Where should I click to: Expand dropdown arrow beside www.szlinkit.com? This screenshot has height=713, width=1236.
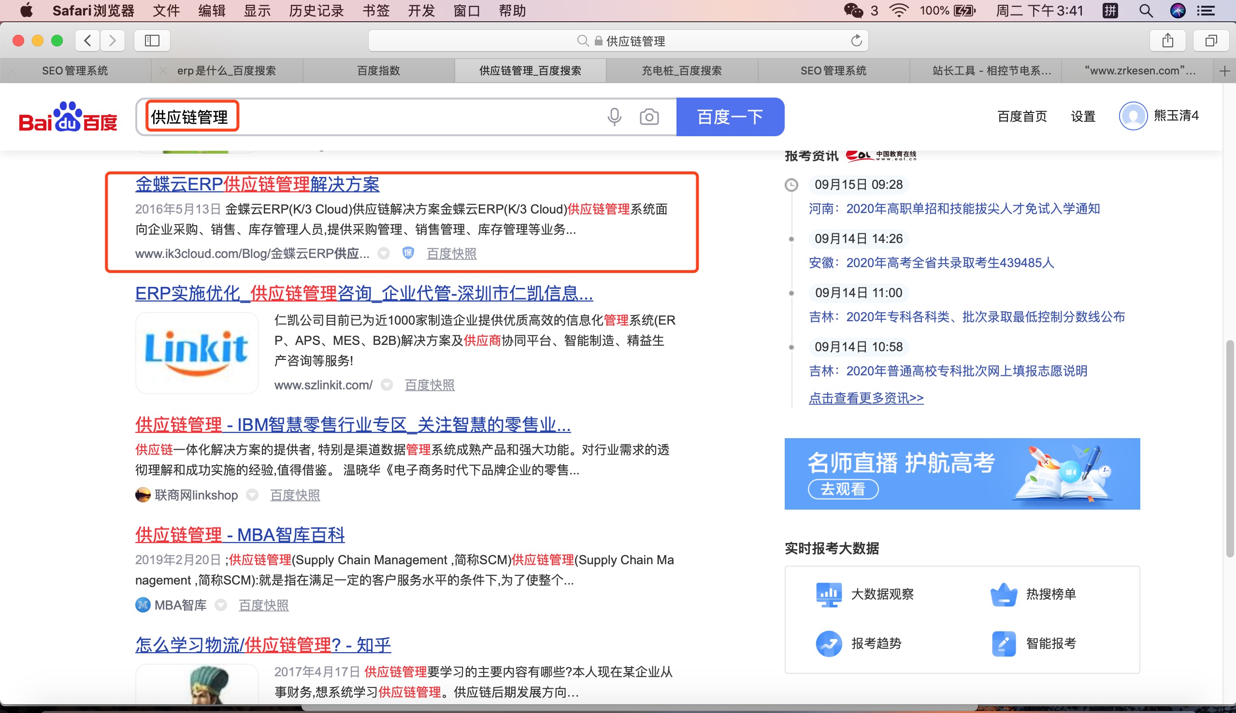coord(387,385)
